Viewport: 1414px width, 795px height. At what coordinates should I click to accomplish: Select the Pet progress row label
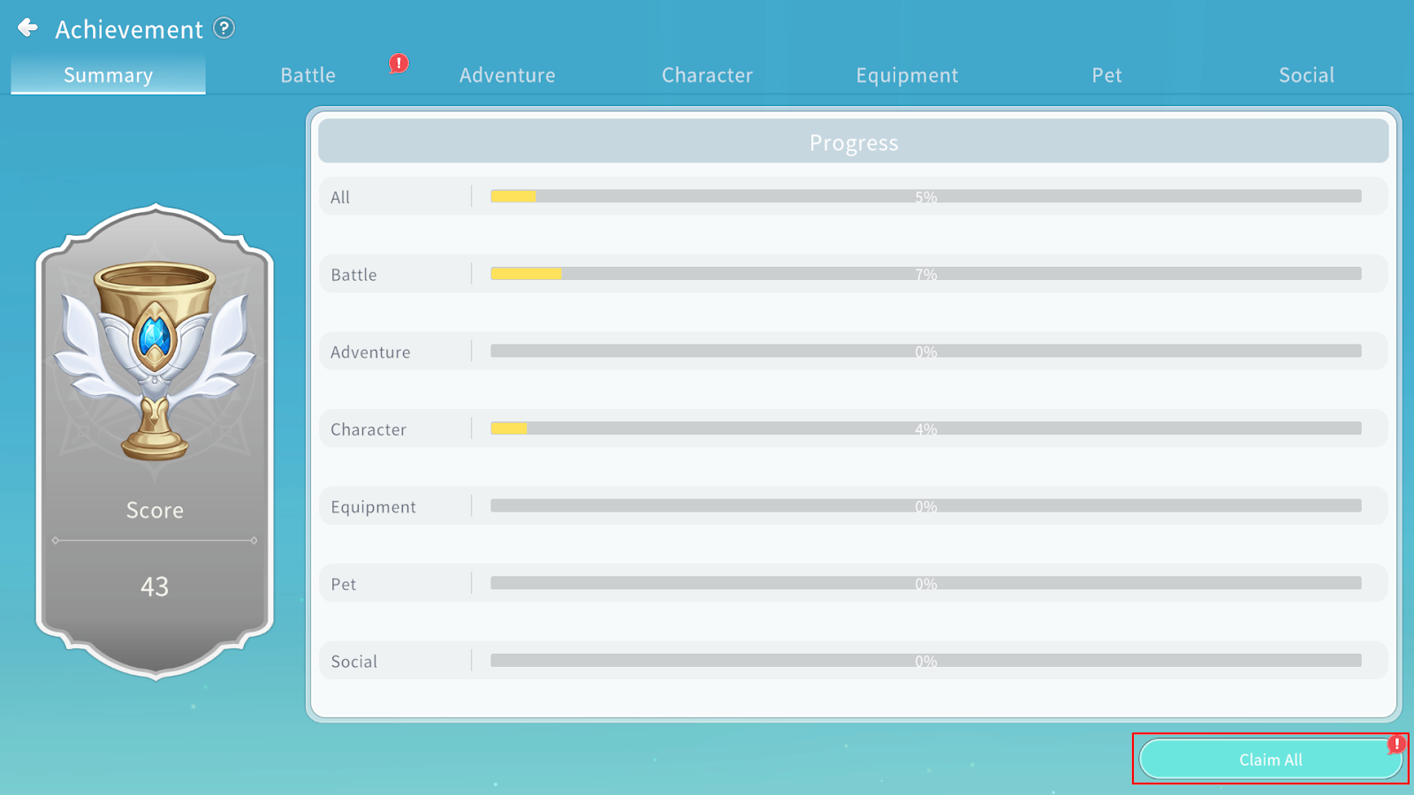click(344, 584)
